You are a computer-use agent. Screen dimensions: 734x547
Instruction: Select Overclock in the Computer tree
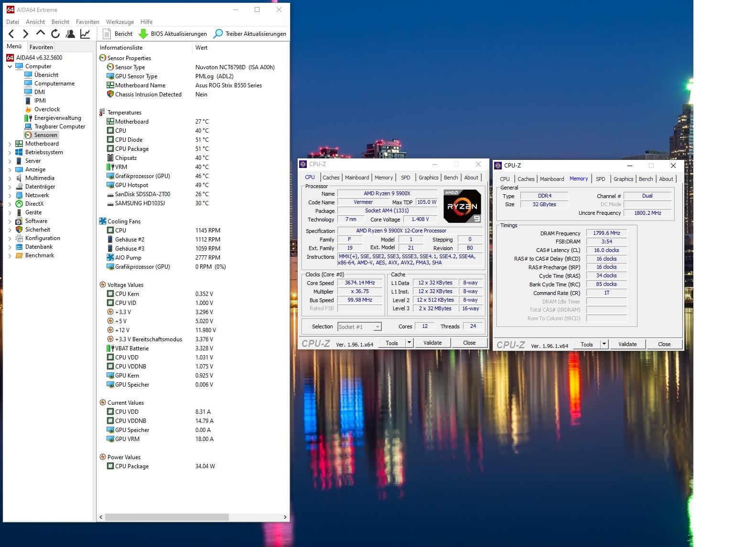47,109
